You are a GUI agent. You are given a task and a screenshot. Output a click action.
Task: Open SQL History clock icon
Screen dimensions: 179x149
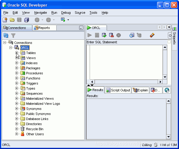click(132, 35)
